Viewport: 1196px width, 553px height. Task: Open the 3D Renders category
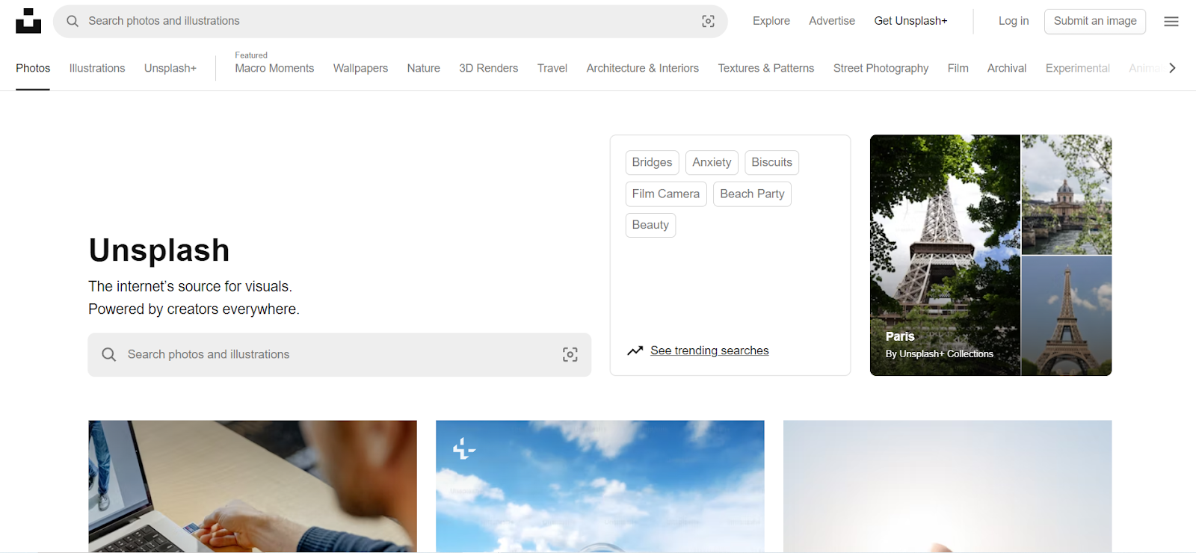[488, 68]
